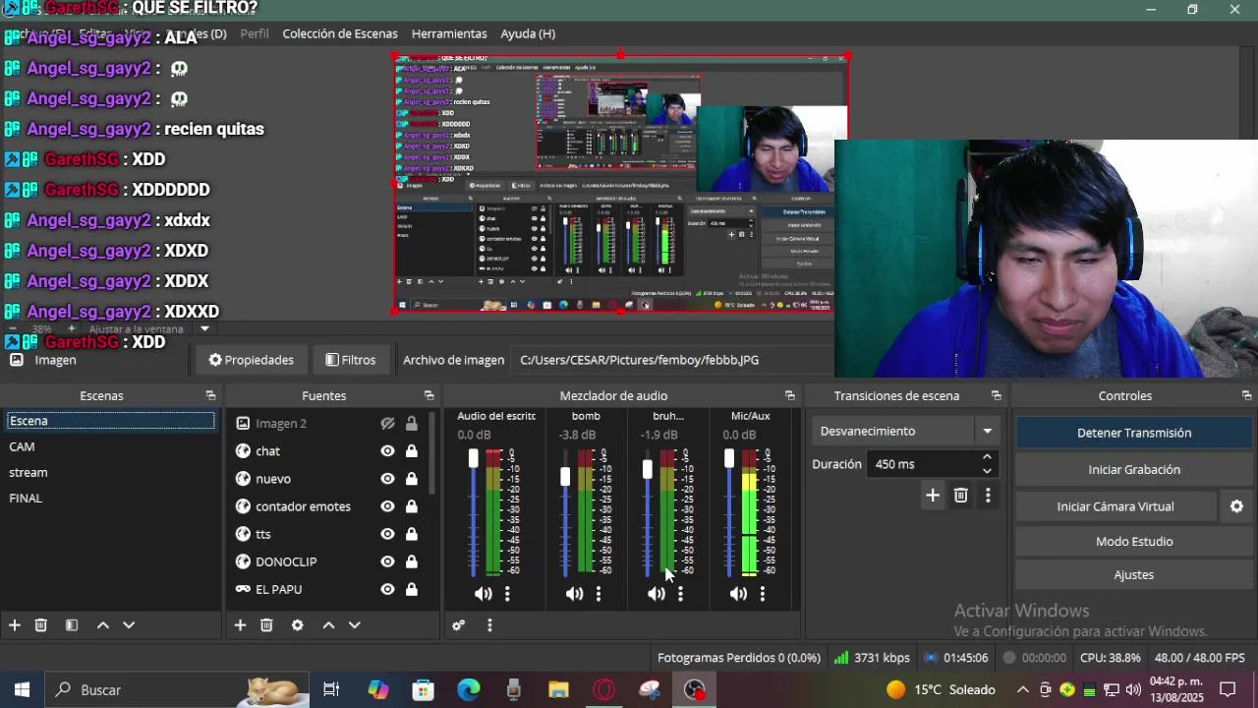This screenshot has width=1258, height=708.
Task: Hide the tts source
Action: (x=387, y=534)
